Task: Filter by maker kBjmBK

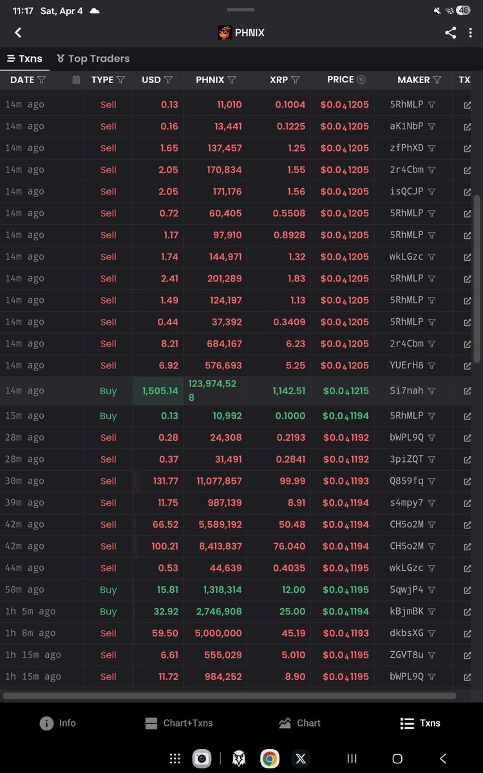Action: click(x=431, y=611)
